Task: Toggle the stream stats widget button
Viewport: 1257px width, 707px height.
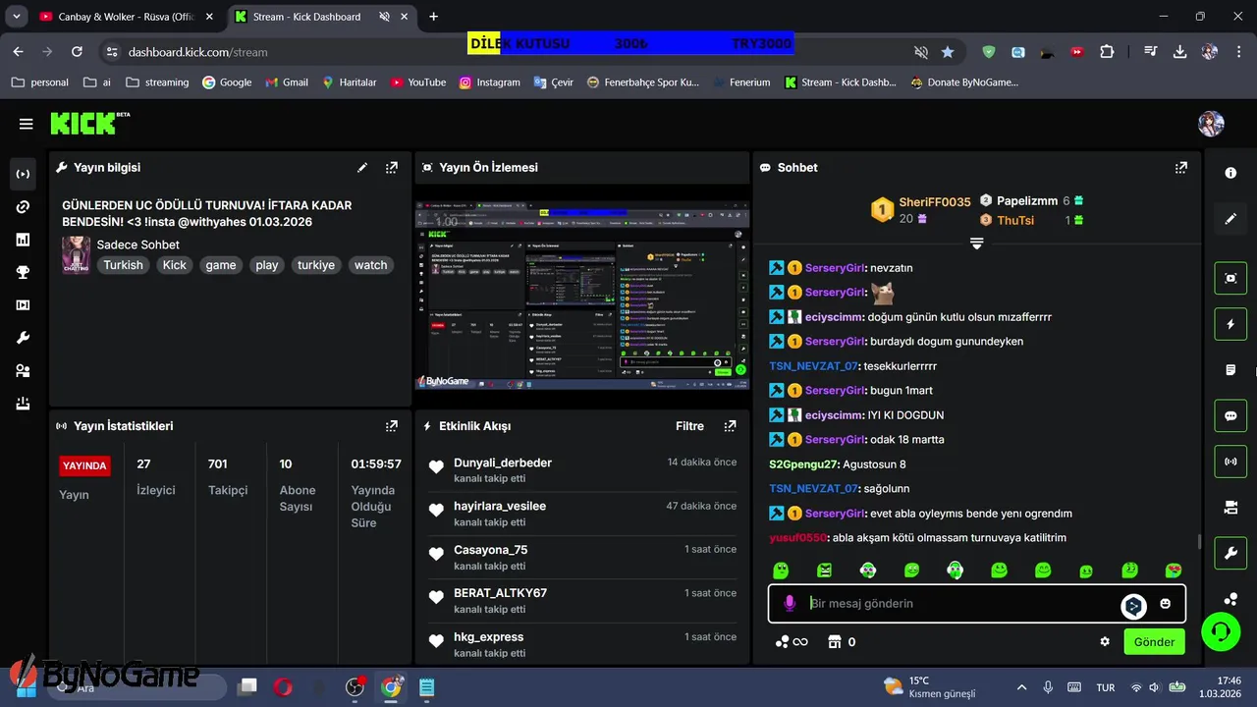Action: (1230, 462)
